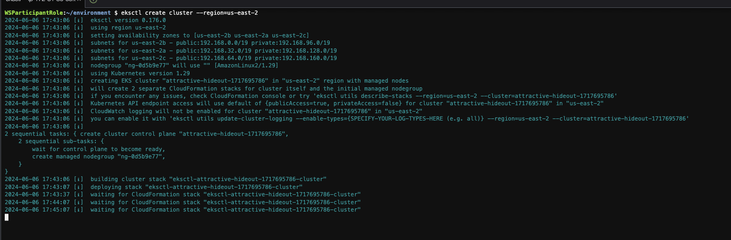Click the 'deploying stack' line
The height and width of the screenshot is (240, 731).
(153, 187)
